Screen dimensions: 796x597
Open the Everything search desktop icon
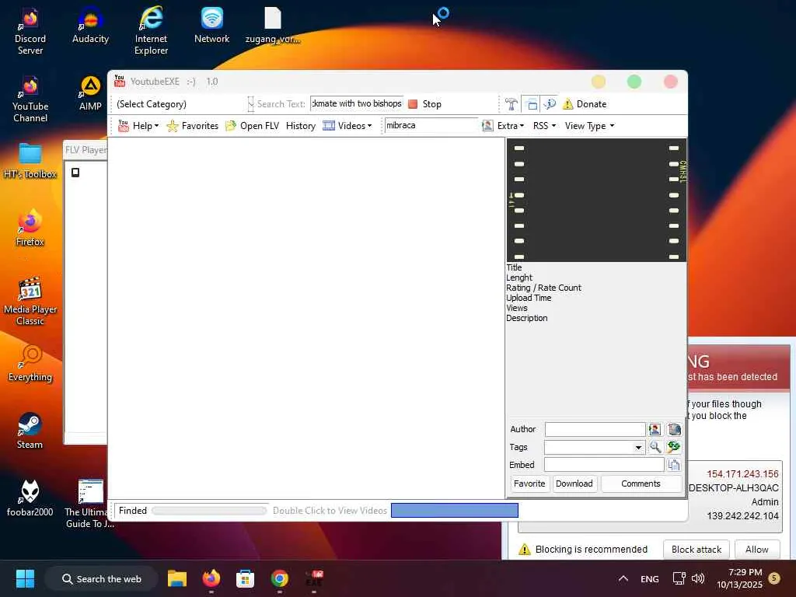coord(30,364)
